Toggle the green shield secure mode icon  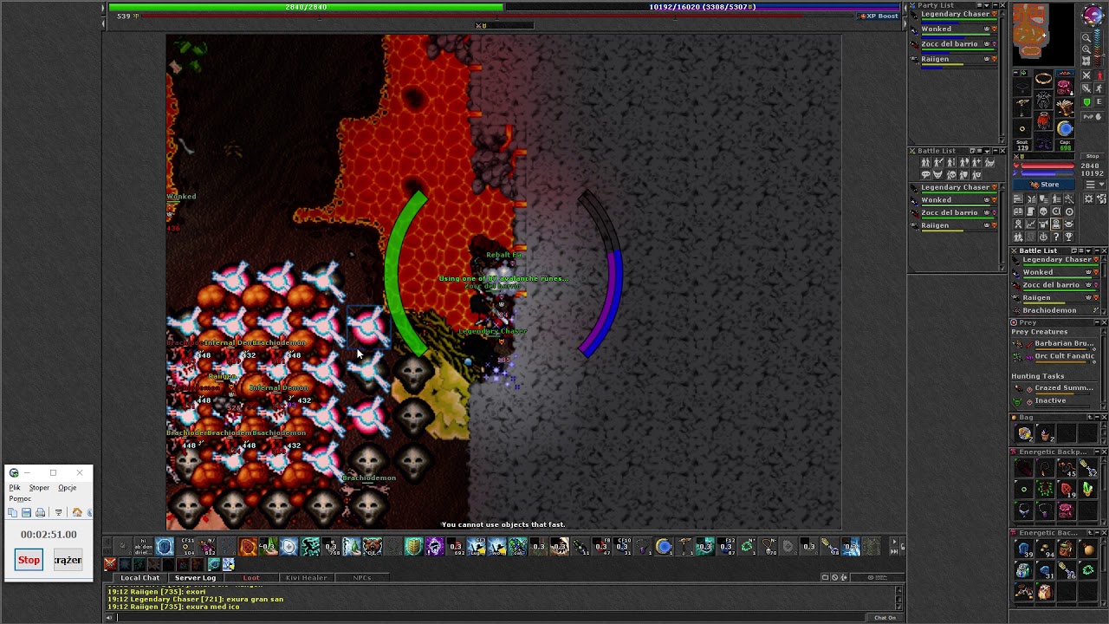(x=1086, y=102)
